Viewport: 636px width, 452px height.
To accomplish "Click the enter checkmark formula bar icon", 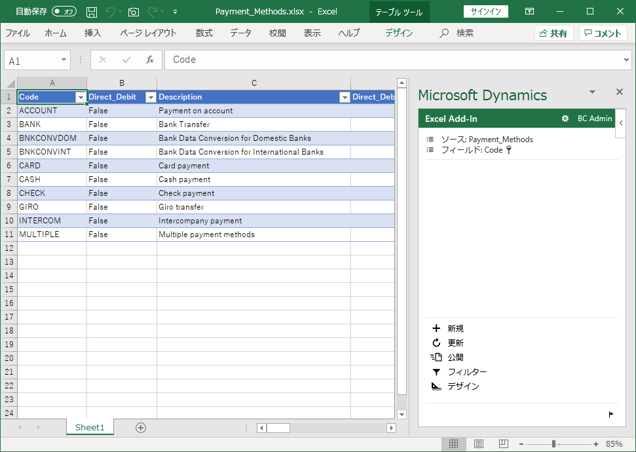I will pos(126,60).
